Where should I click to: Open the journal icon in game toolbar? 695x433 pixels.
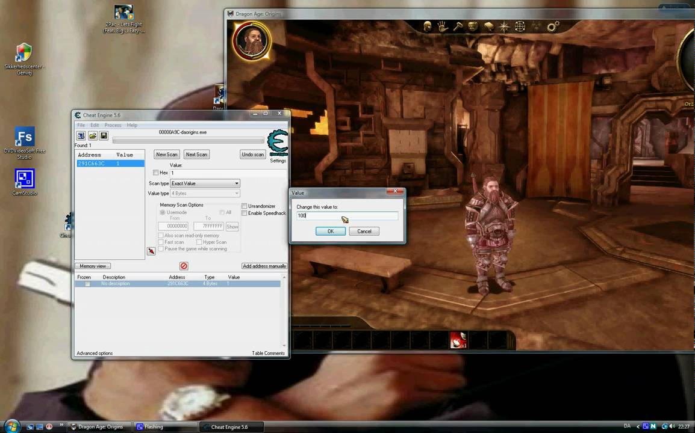(488, 26)
